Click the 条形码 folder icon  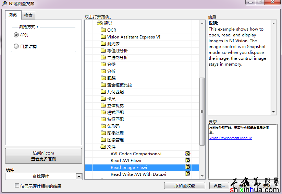coord(103,126)
